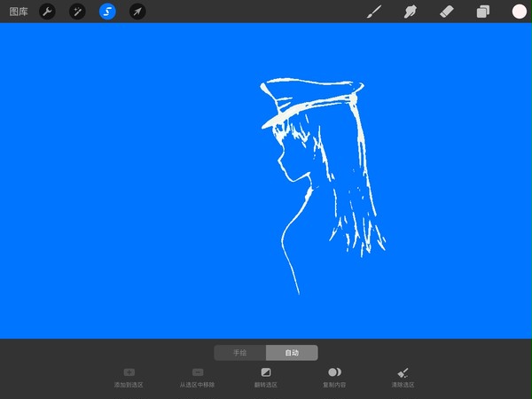The width and height of the screenshot is (532, 399).
Task: Open the active color picker circle
Action: click(x=519, y=12)
